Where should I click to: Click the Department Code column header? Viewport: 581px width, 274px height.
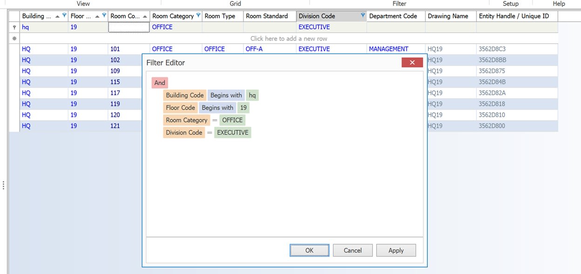point(396,16)
